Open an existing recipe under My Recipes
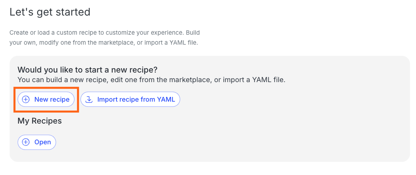Screen dimensions: 416x175 click(37, 142)
